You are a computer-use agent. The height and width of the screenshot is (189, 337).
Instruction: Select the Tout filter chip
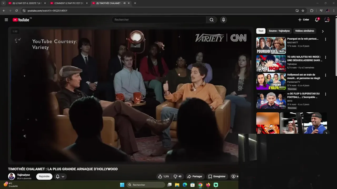coord(261,31)
